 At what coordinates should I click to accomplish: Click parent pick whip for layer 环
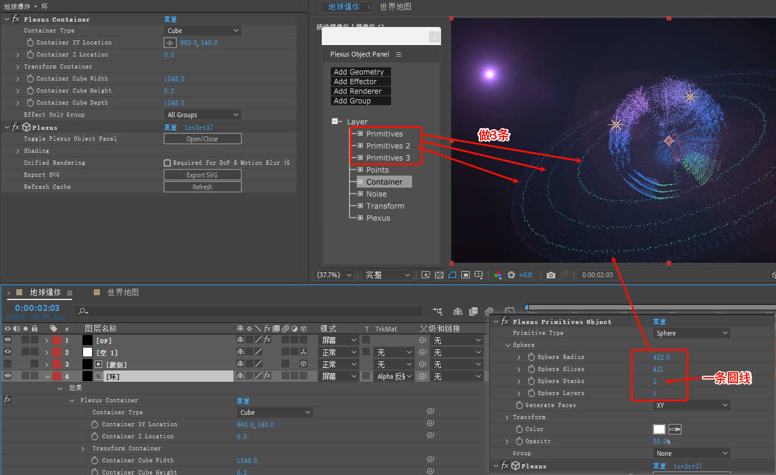pyautogui.click(x=423, y=376)
